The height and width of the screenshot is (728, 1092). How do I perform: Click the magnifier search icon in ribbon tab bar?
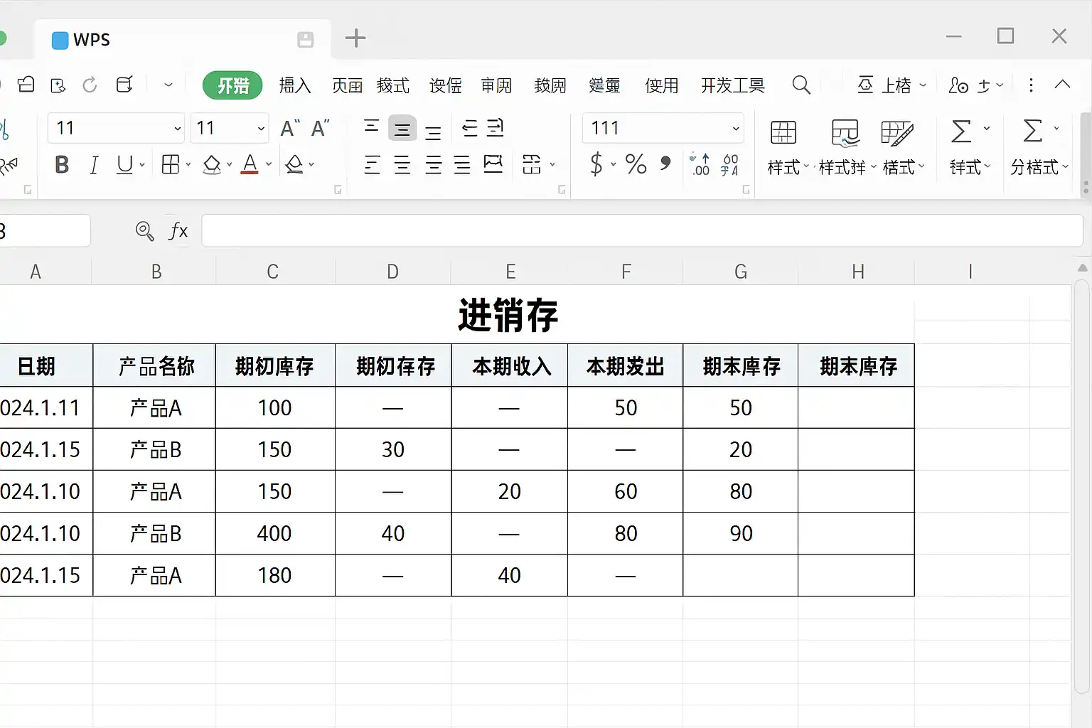801,85
